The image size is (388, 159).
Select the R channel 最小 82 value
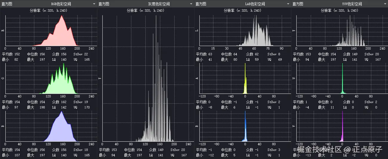16,59
